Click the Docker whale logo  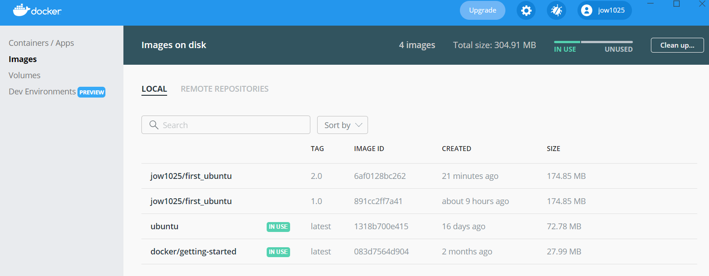point(37,10)
